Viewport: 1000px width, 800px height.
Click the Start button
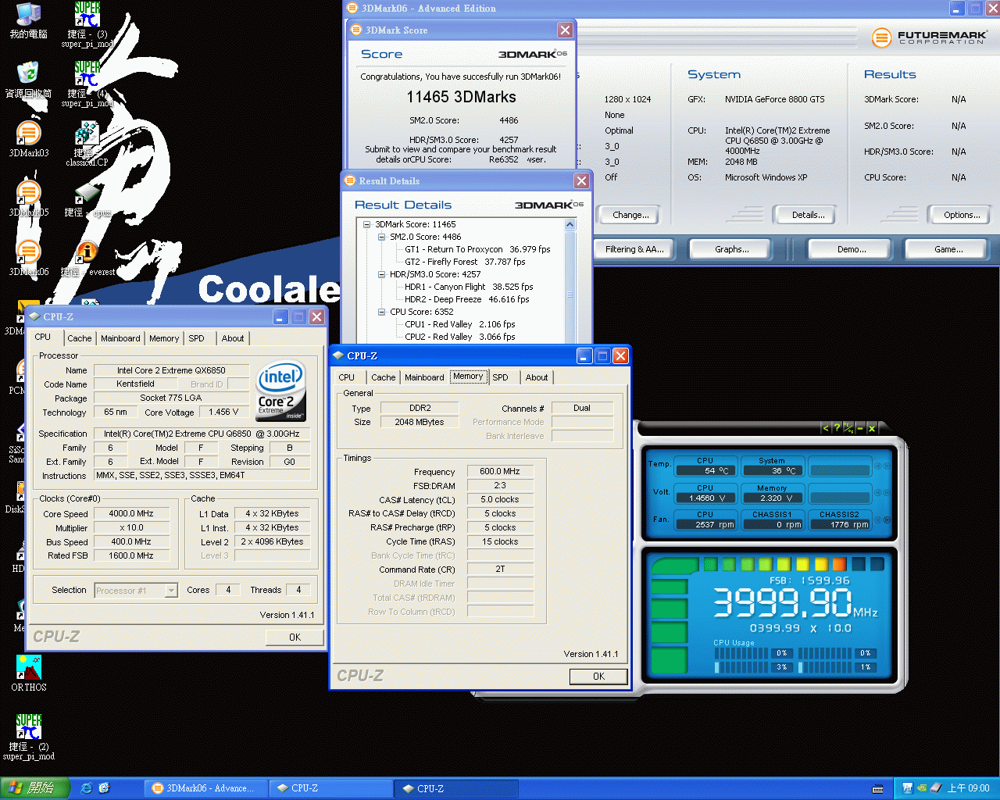click(36, 788)
